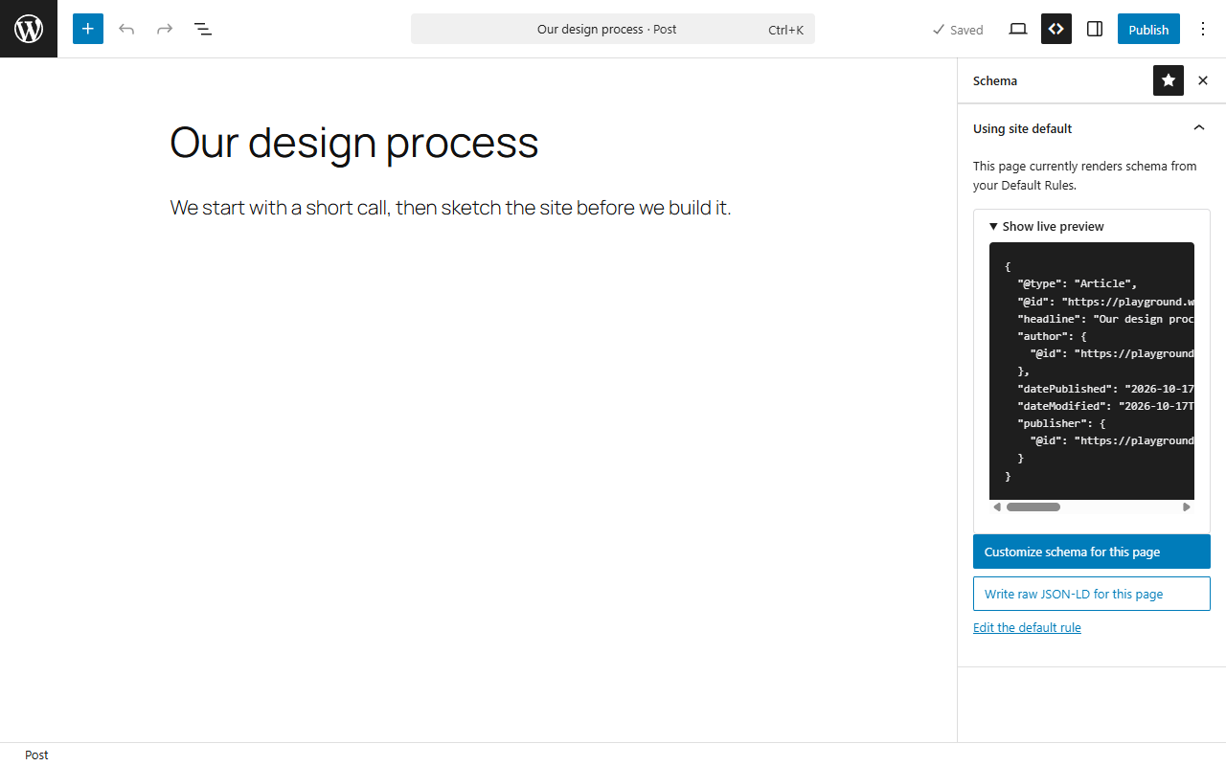Open the WordPress logo menu
1226x766 pixels.
pyautogui.click(x=29, y=29)
